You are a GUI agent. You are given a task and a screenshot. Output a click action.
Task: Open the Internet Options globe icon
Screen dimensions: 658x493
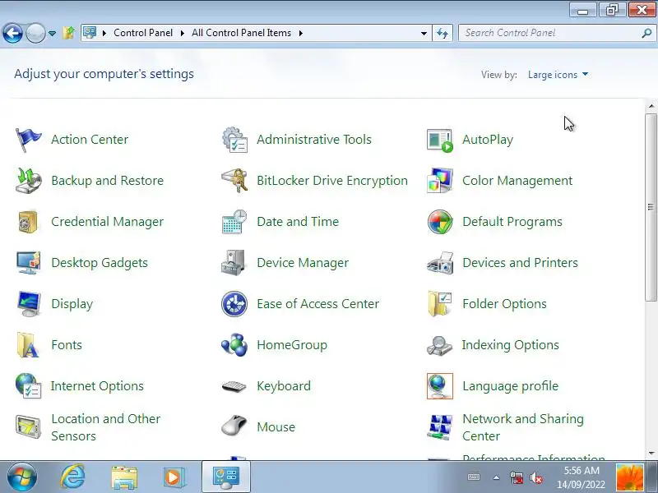tap(28, 386)
